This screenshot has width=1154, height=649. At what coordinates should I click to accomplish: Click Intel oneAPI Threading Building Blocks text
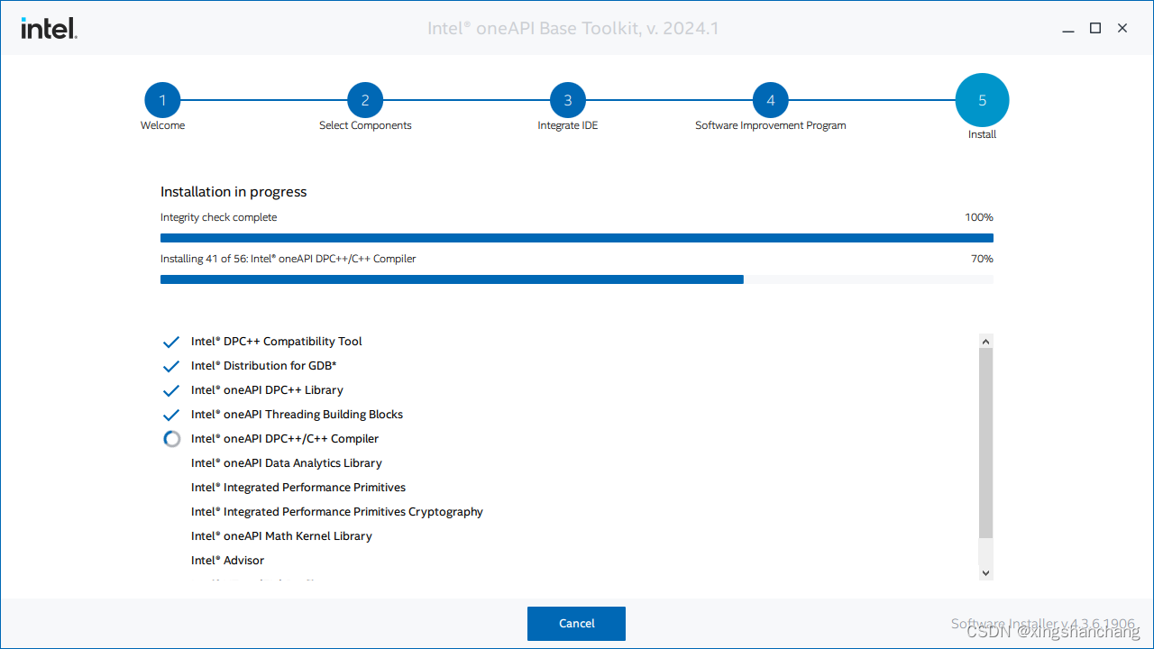[297, 415]
